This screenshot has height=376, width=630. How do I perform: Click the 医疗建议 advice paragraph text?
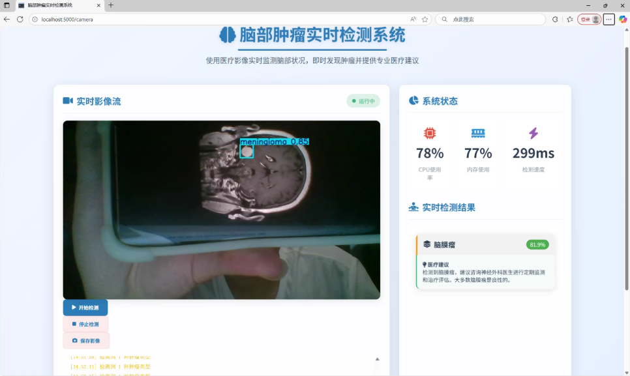tap(484, 276)
